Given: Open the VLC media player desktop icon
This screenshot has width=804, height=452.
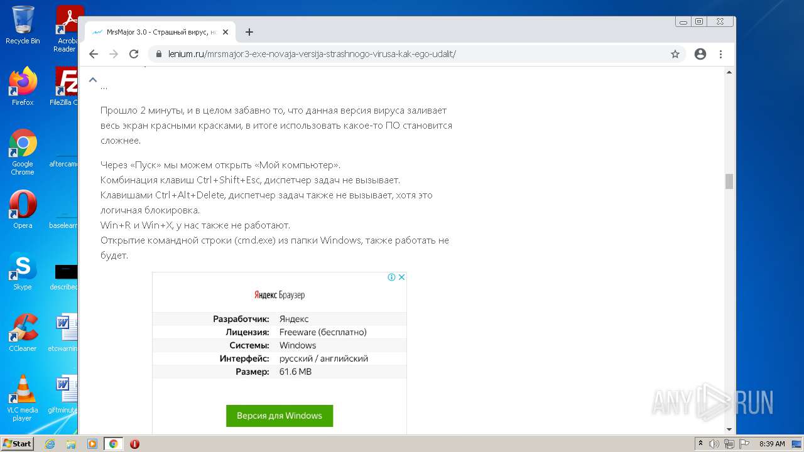Looking at the screenshot, I should pyautogui.click(x=23, y=398).
